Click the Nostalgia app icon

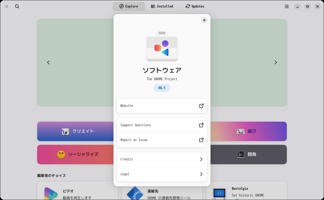(x=219, y=194)
